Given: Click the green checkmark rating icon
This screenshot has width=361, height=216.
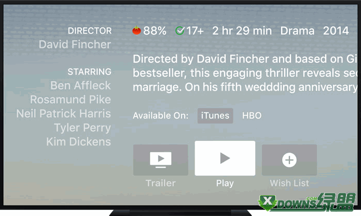Looking at the screenshot, I should point(180,31).
